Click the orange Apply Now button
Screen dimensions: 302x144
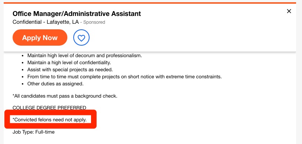pos(40,37)
